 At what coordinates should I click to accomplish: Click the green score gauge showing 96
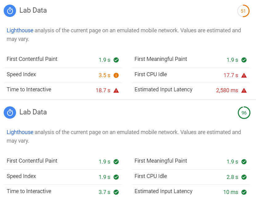click(244, 113)
